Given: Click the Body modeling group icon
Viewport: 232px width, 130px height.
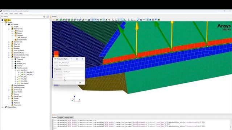Looking at the screenshot, I should pos(16,61).
